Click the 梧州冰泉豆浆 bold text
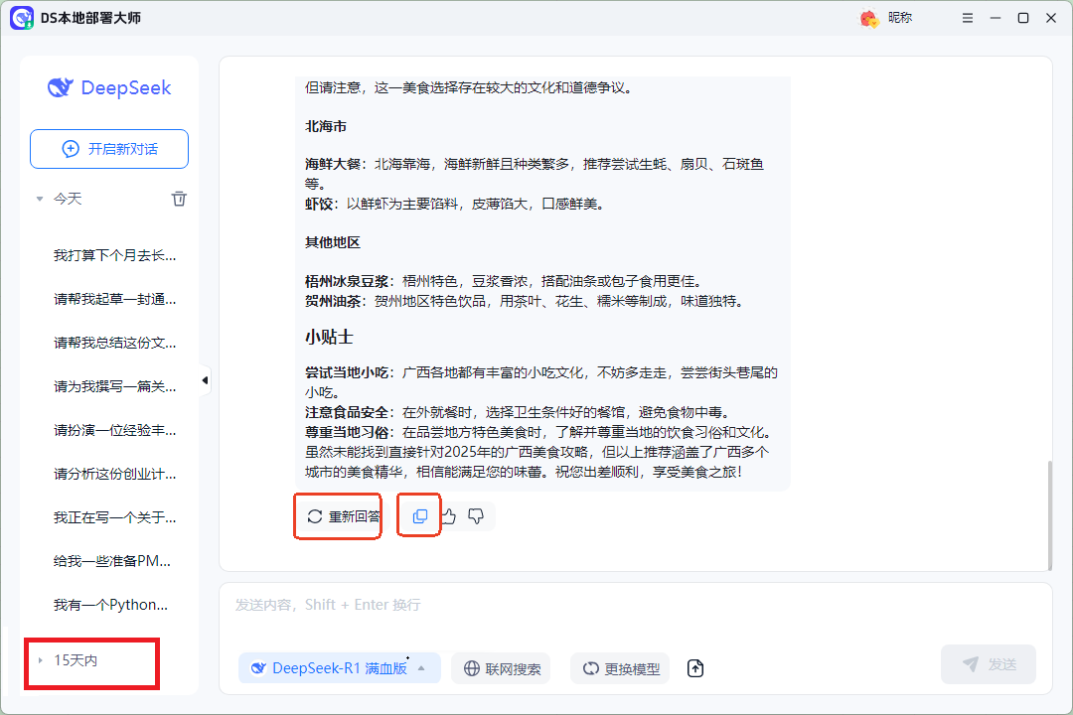1073x715 pixels. (347, 281)
